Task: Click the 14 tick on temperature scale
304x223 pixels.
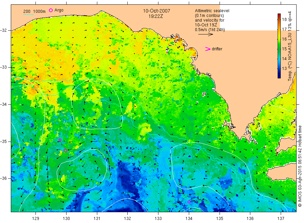Action: (x=284, y=58)
